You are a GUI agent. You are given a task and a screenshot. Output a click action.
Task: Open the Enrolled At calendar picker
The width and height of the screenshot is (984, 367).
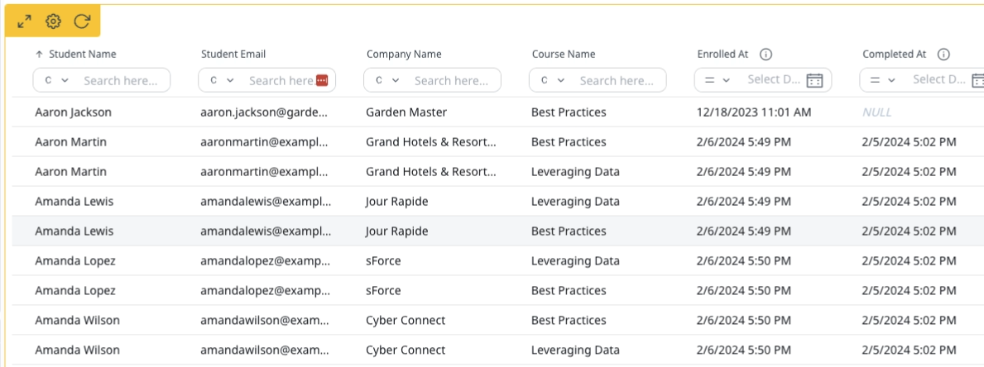pos(814,80)
